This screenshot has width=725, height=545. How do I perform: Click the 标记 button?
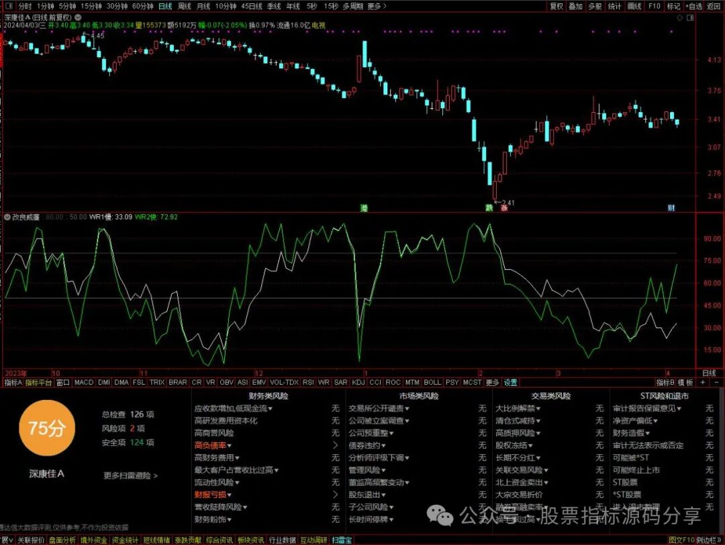click(673, 6)
